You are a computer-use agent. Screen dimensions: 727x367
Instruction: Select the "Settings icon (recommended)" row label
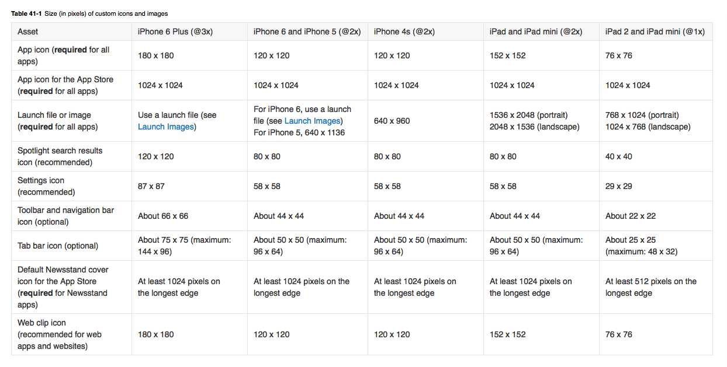[x=46, y=186]
